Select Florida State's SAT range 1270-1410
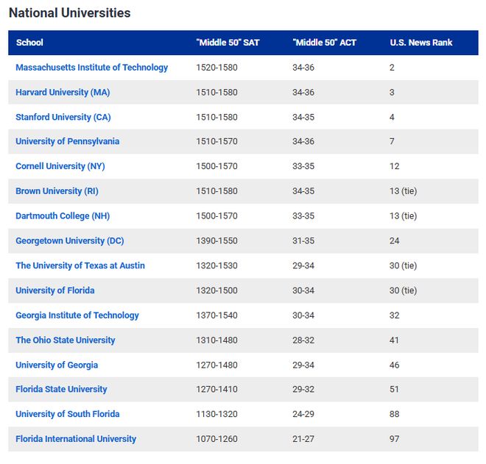 (216, 389)
